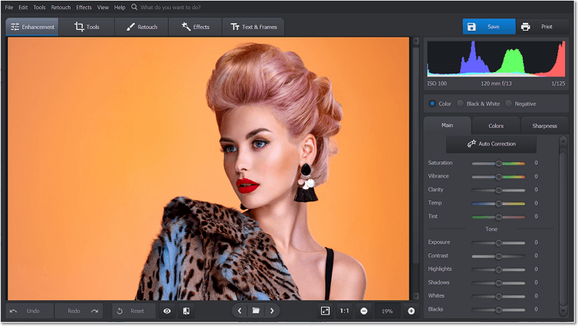Click the Saturation value 0
578x326 pixels.
pyautogui.click(x=536, y=163)
